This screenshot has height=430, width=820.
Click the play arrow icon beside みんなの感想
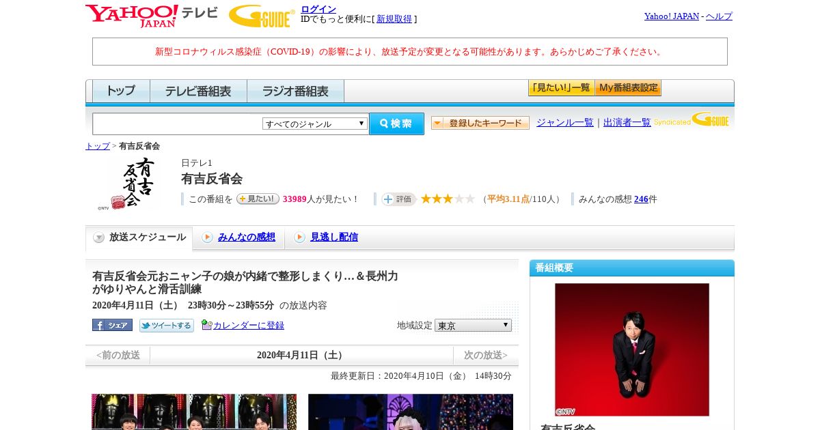207,238
